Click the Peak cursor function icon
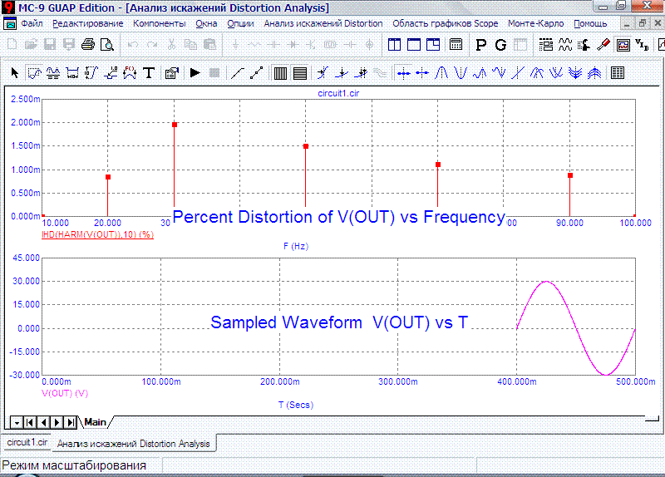Image resolution: width=665 pixels, height=477 pixels. click(441, 73)
